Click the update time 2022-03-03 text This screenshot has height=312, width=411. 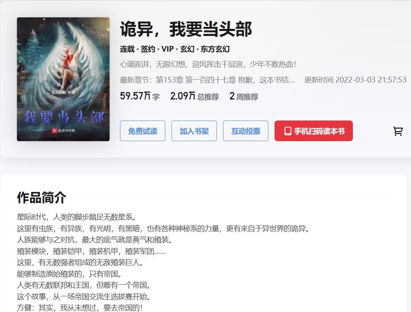coord(355,80)
